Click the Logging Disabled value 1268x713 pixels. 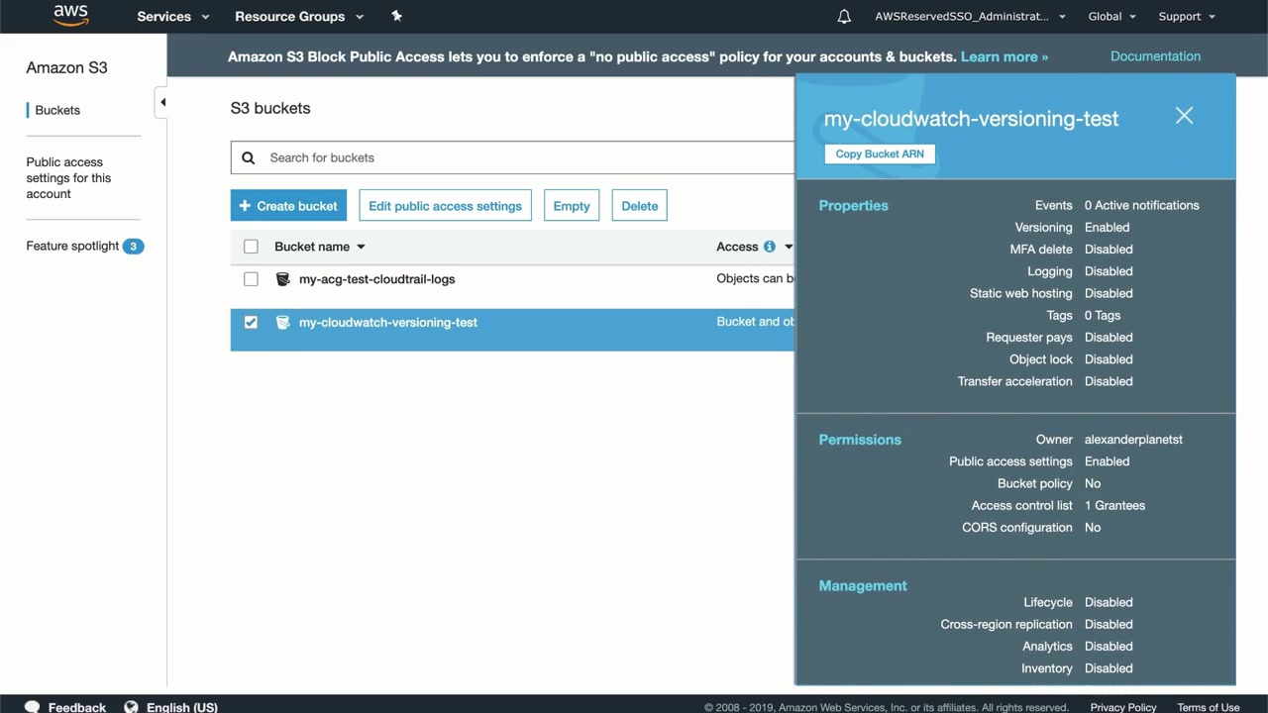point(1109,271)
